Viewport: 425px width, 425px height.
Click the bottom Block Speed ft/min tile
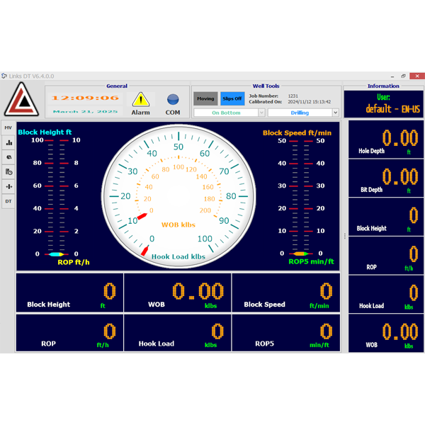(286, 293)
